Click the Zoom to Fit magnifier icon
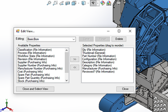The width and height of the screenshot is (168, 112). (49, 3)
